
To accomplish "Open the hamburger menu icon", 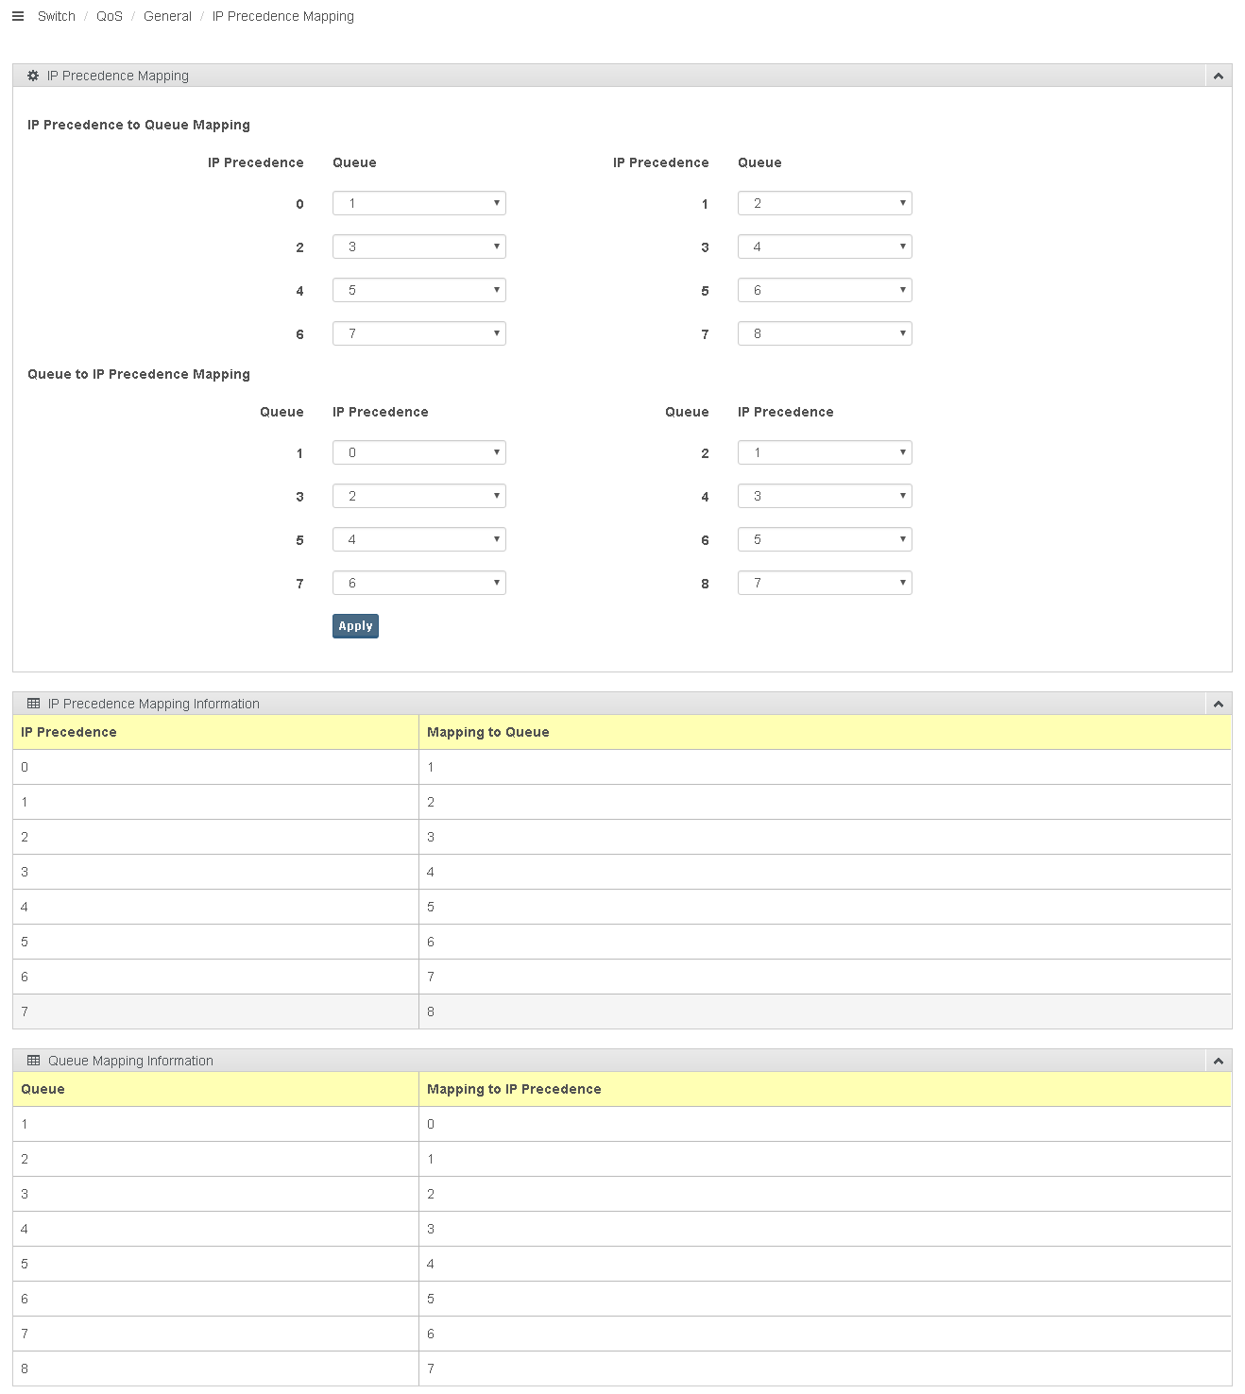I will (17, 16).
